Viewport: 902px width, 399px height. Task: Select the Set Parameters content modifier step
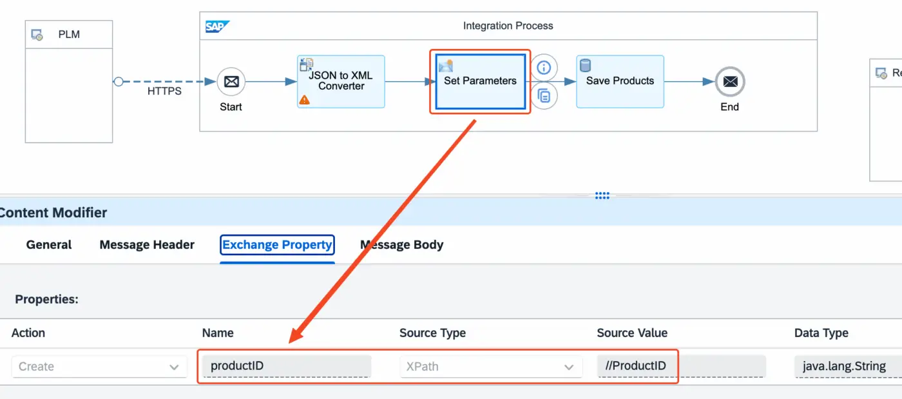[x=480, y=81]
